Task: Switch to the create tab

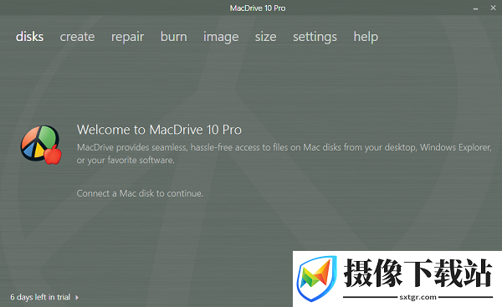Action: point(77,37)
